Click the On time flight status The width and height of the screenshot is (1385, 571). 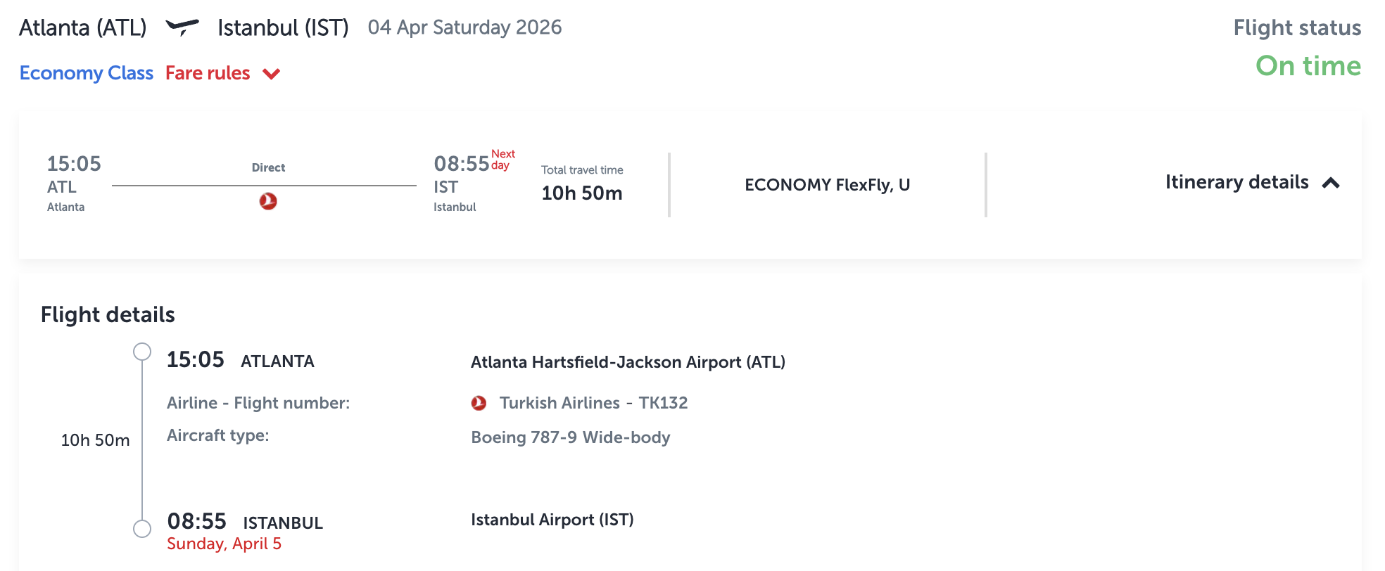click(1308, 66)
